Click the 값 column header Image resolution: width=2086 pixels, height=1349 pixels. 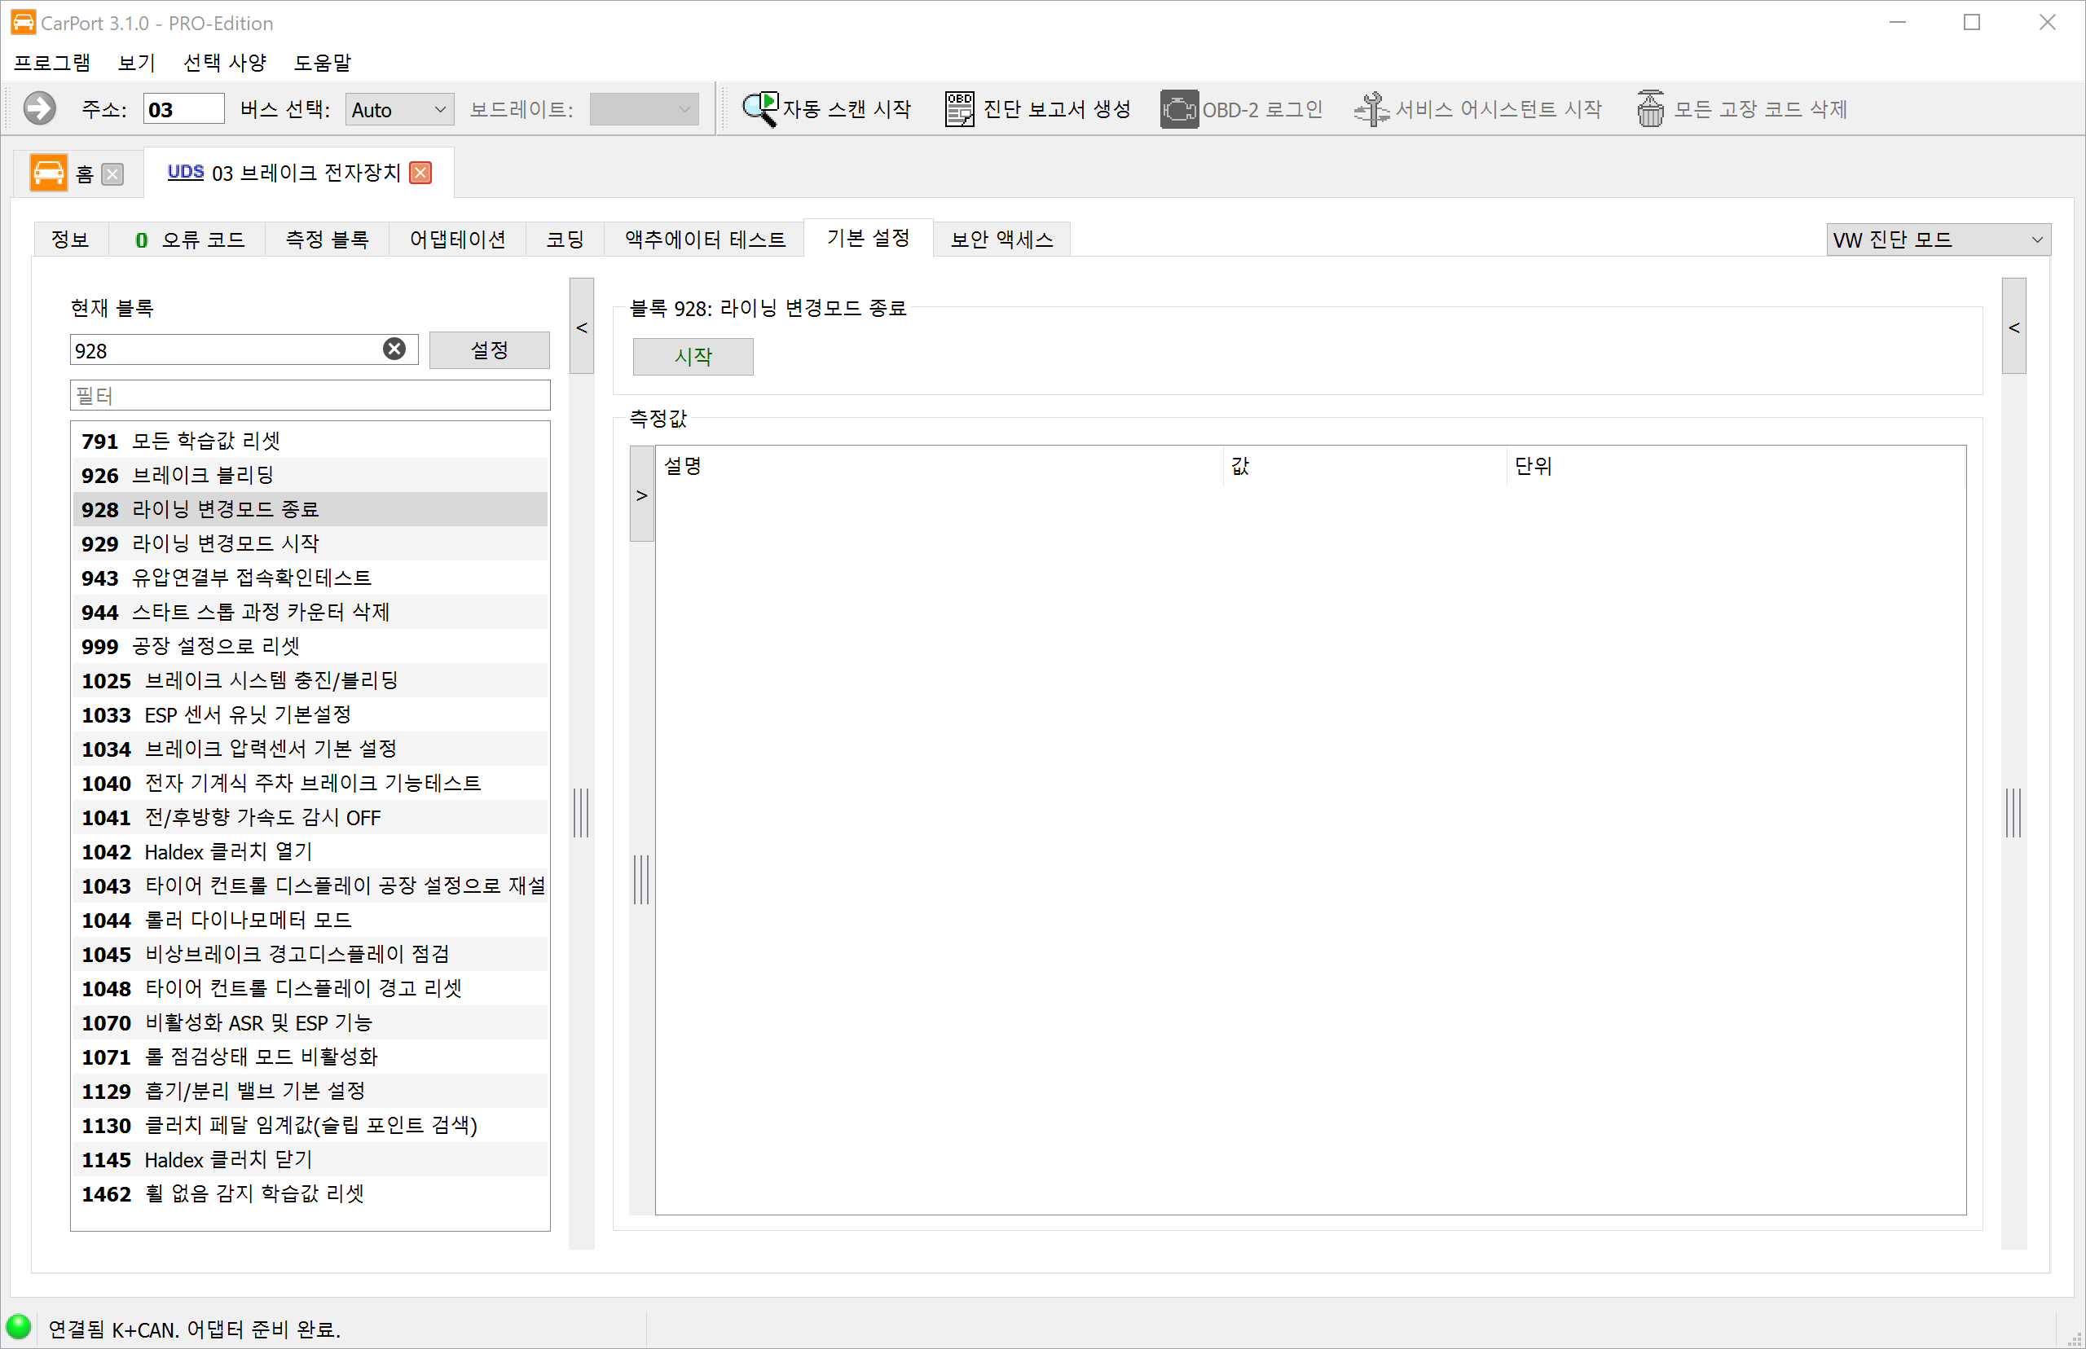click(1364, 465)
